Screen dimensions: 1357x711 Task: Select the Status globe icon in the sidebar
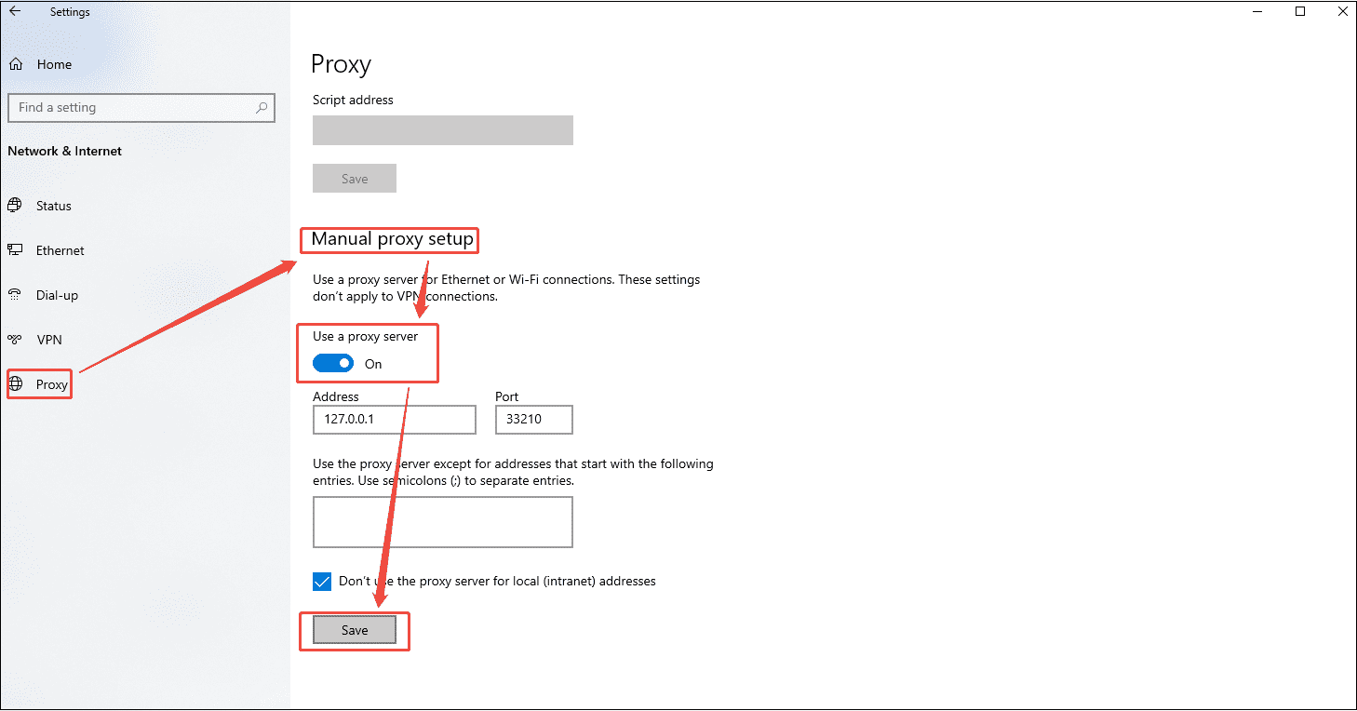point(16,206)
